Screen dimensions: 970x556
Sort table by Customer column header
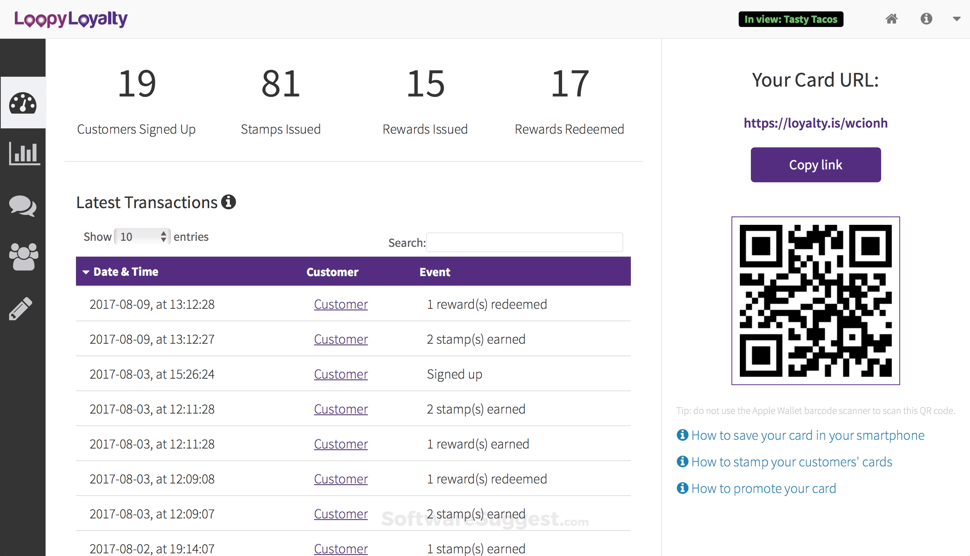(x=332, y=272)
